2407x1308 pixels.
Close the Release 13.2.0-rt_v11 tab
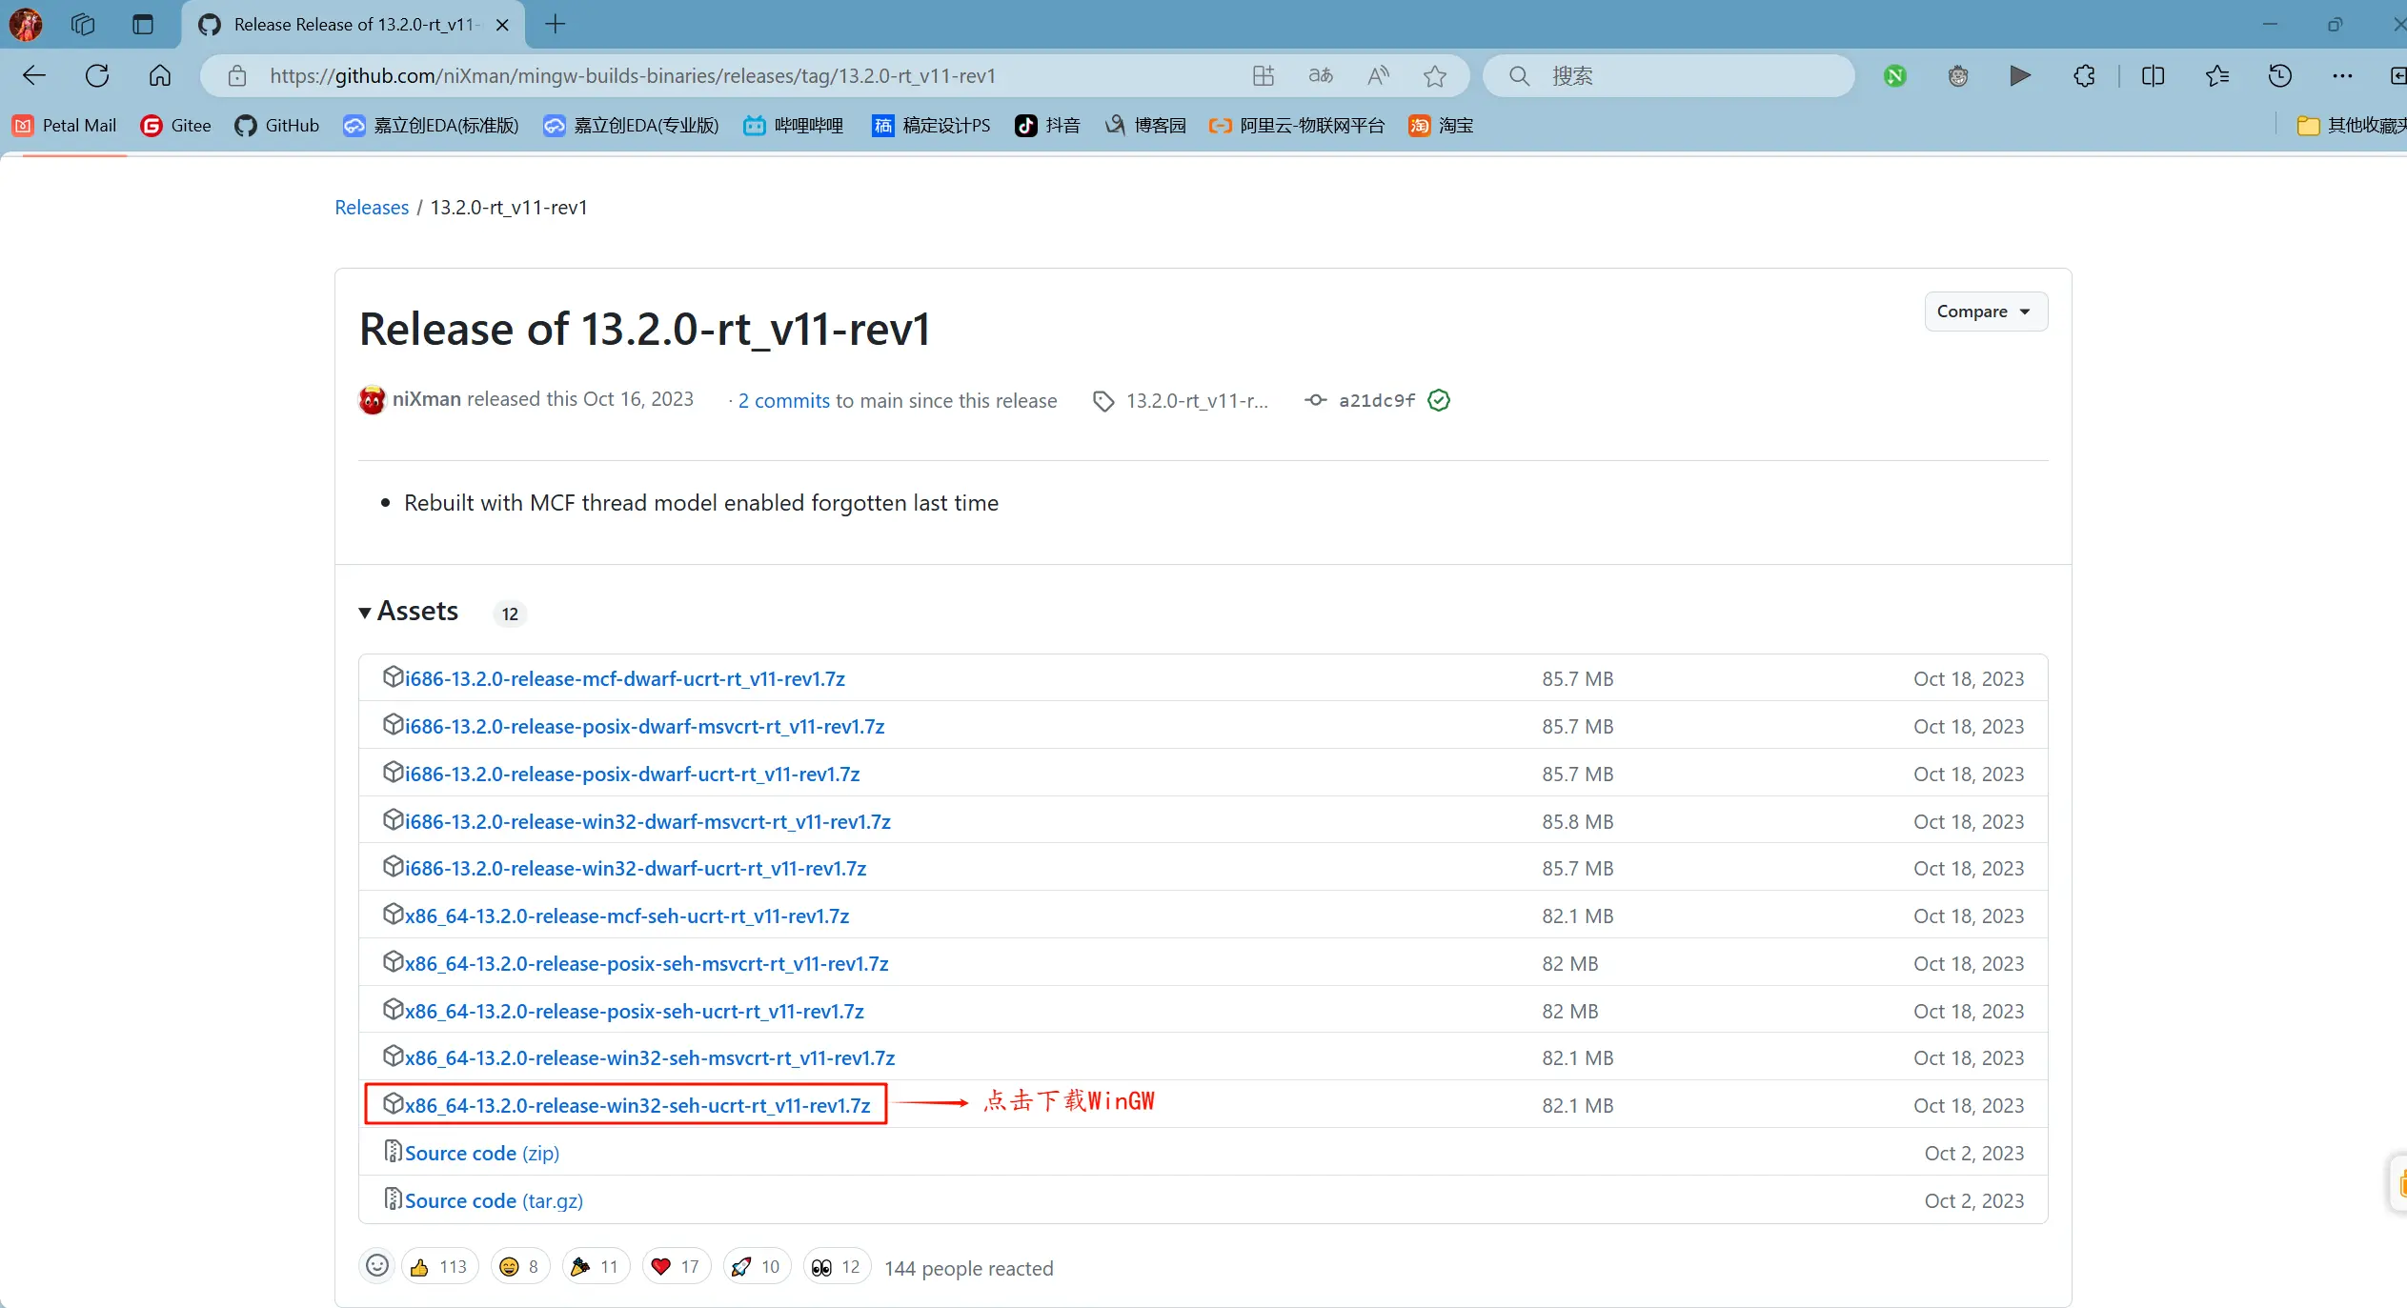point(503,25)
